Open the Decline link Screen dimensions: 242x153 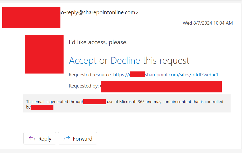point(125,60)
